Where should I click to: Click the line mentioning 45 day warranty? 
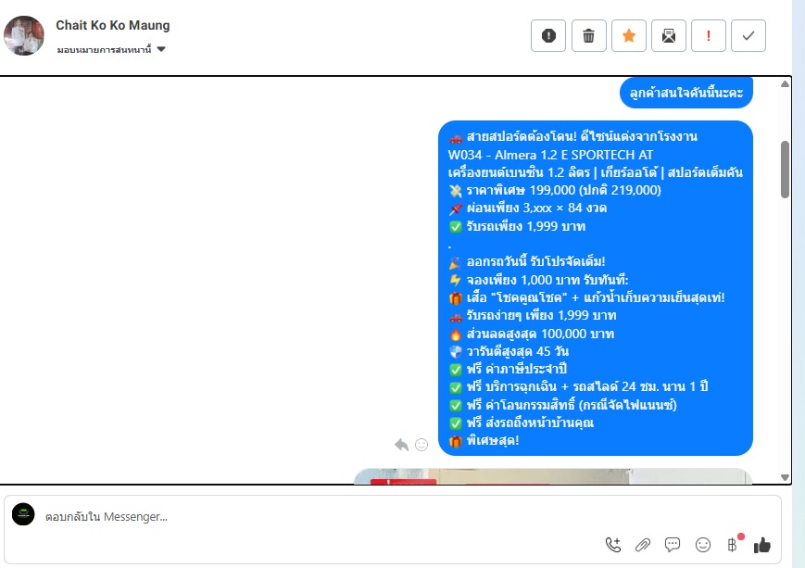tap(509, 351)
